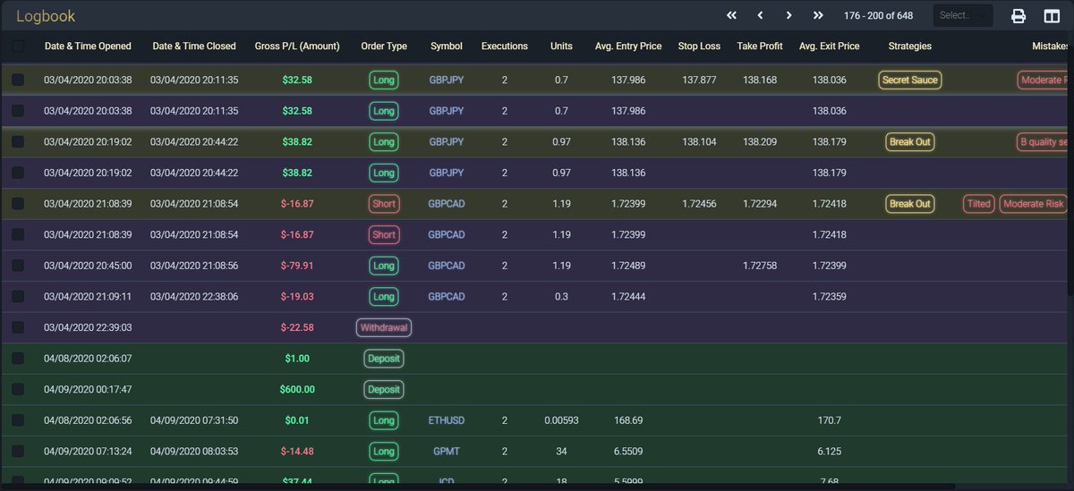The image size is (1074, 491).
Task: Toggle the select-all header checkbox
Action: pyautogui.click(x=19, y=47)
